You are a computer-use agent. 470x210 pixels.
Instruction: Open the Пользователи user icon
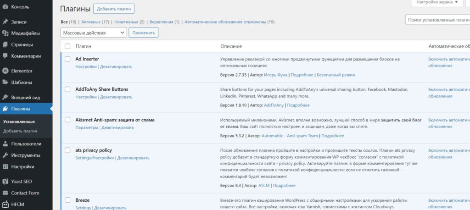pos(5,144)
